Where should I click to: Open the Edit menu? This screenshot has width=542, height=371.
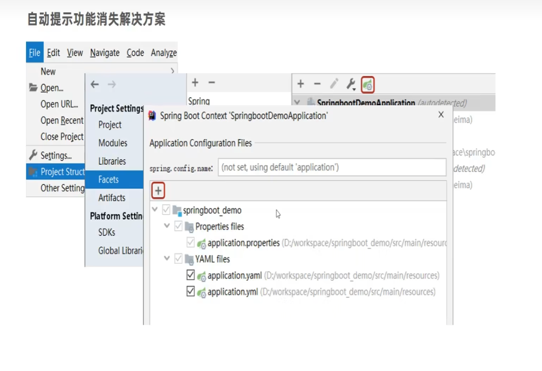53,53
